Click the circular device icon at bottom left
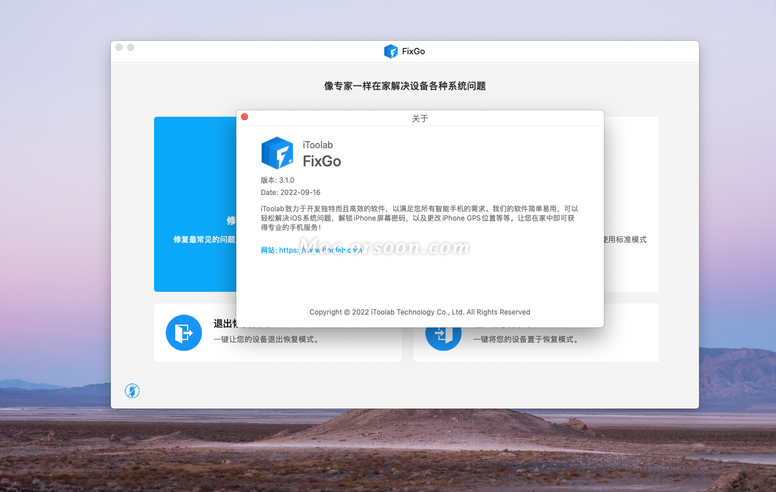Image resolution: width=776 pixels, height=492 pixels. point(132,390)
